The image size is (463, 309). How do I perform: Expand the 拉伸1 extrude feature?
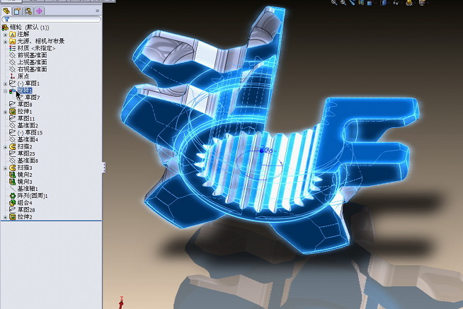click(5, 112)
